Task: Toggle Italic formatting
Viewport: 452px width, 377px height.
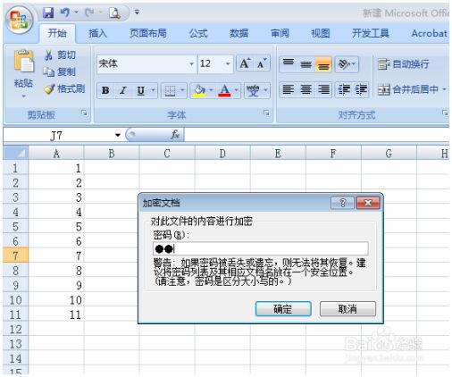Action: tap(122, 90)
